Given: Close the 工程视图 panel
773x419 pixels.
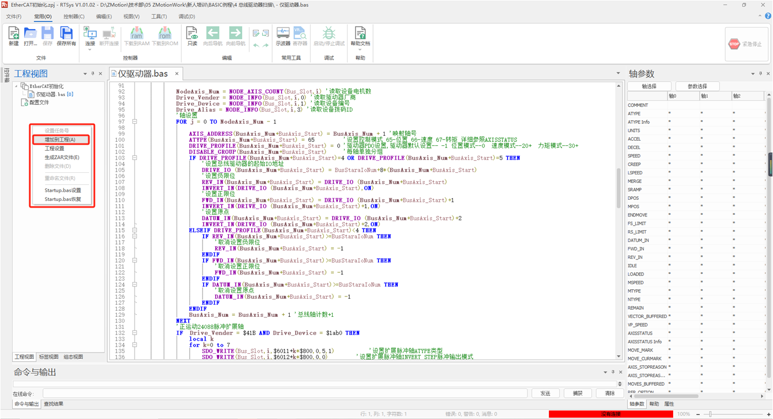Looking at the screenshot, I should click(100, 73).
